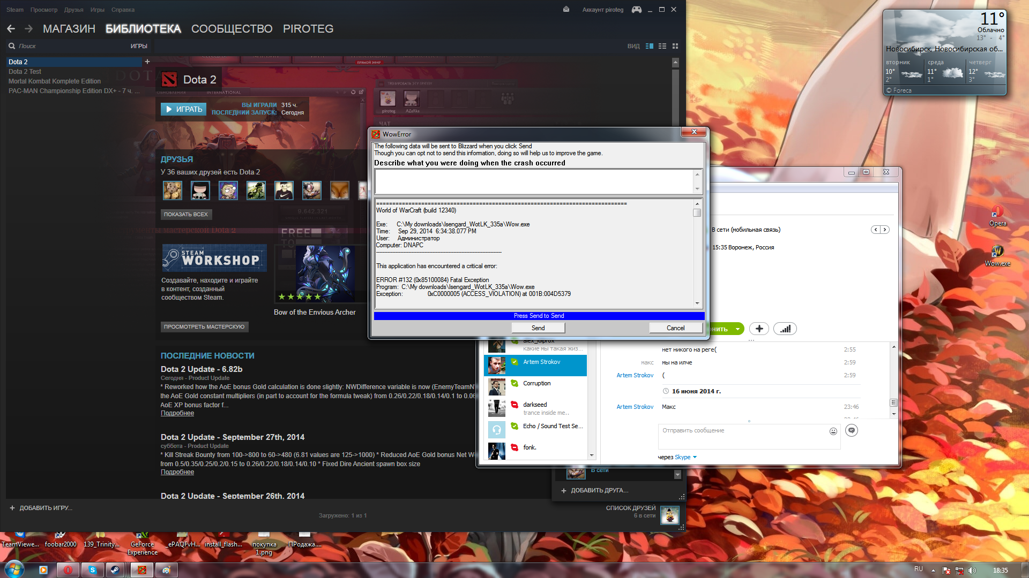1029x578 pixels.
Task: Click ДОБАВИТЬ ИГРУ at bottom left
Action: click(x=41, y=508)
